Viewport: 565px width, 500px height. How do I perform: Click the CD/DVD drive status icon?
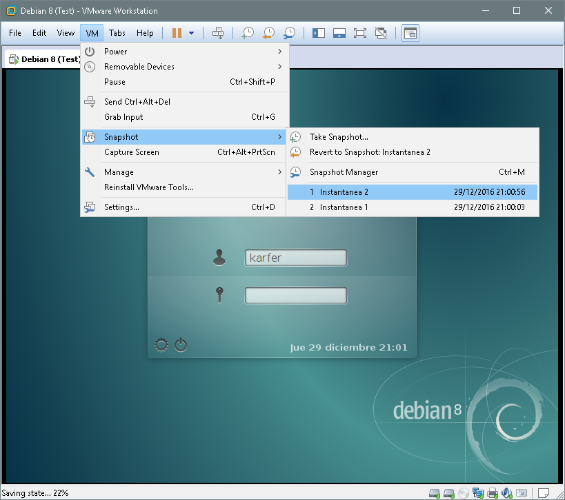(464, 493)
